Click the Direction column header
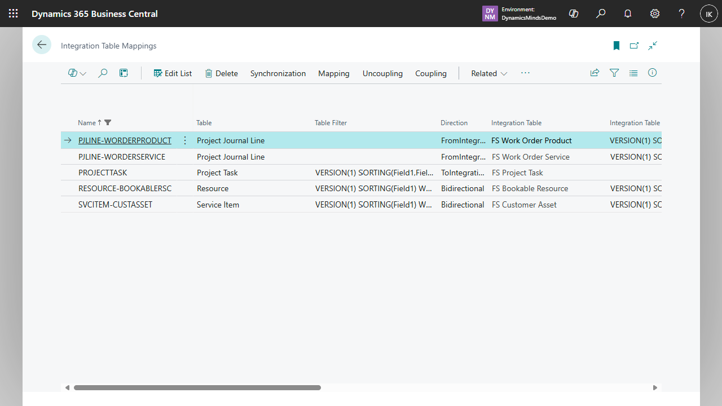722x406 pixels. (454, 122)
